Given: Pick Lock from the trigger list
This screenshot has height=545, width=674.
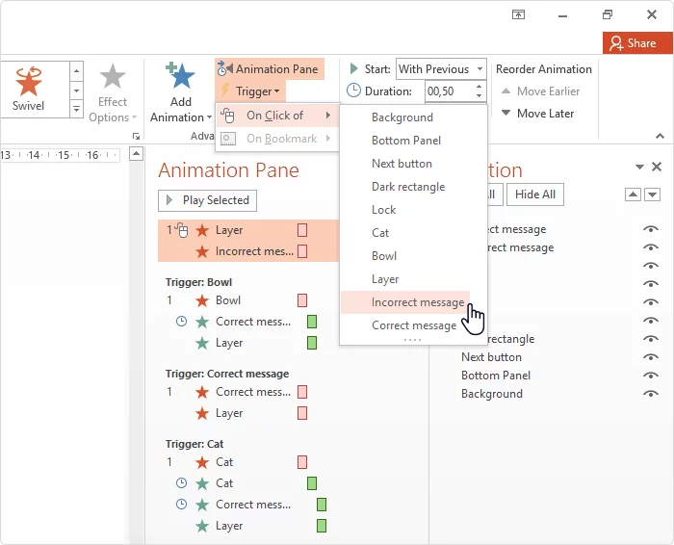Looking at the screenshot, I should click(384, 210).
